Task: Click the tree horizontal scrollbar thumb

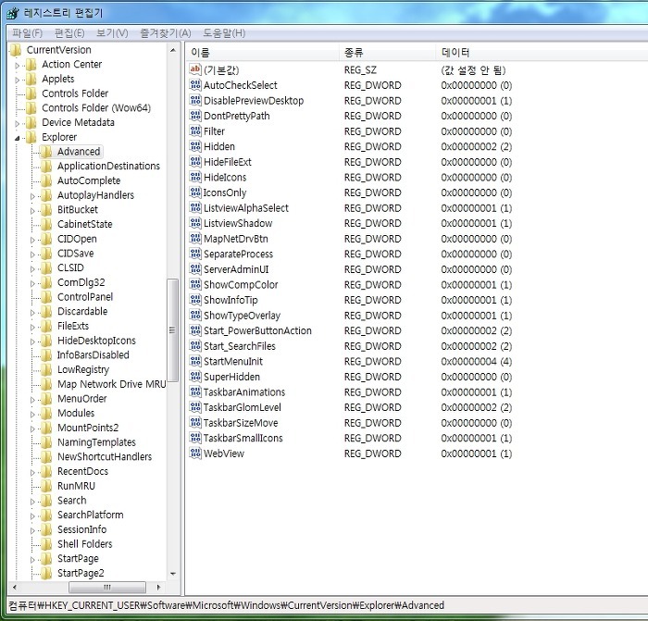Action: (x=107, y=587)
